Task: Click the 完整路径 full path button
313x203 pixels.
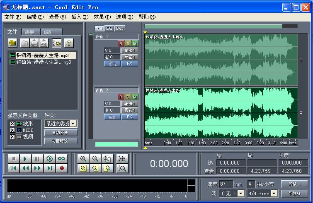Action: [x=61, y=141]
